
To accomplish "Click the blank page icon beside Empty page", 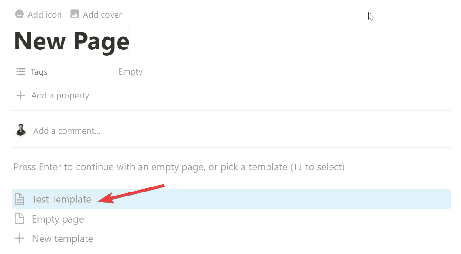I will pyautogui.click(x=19, y=219).
